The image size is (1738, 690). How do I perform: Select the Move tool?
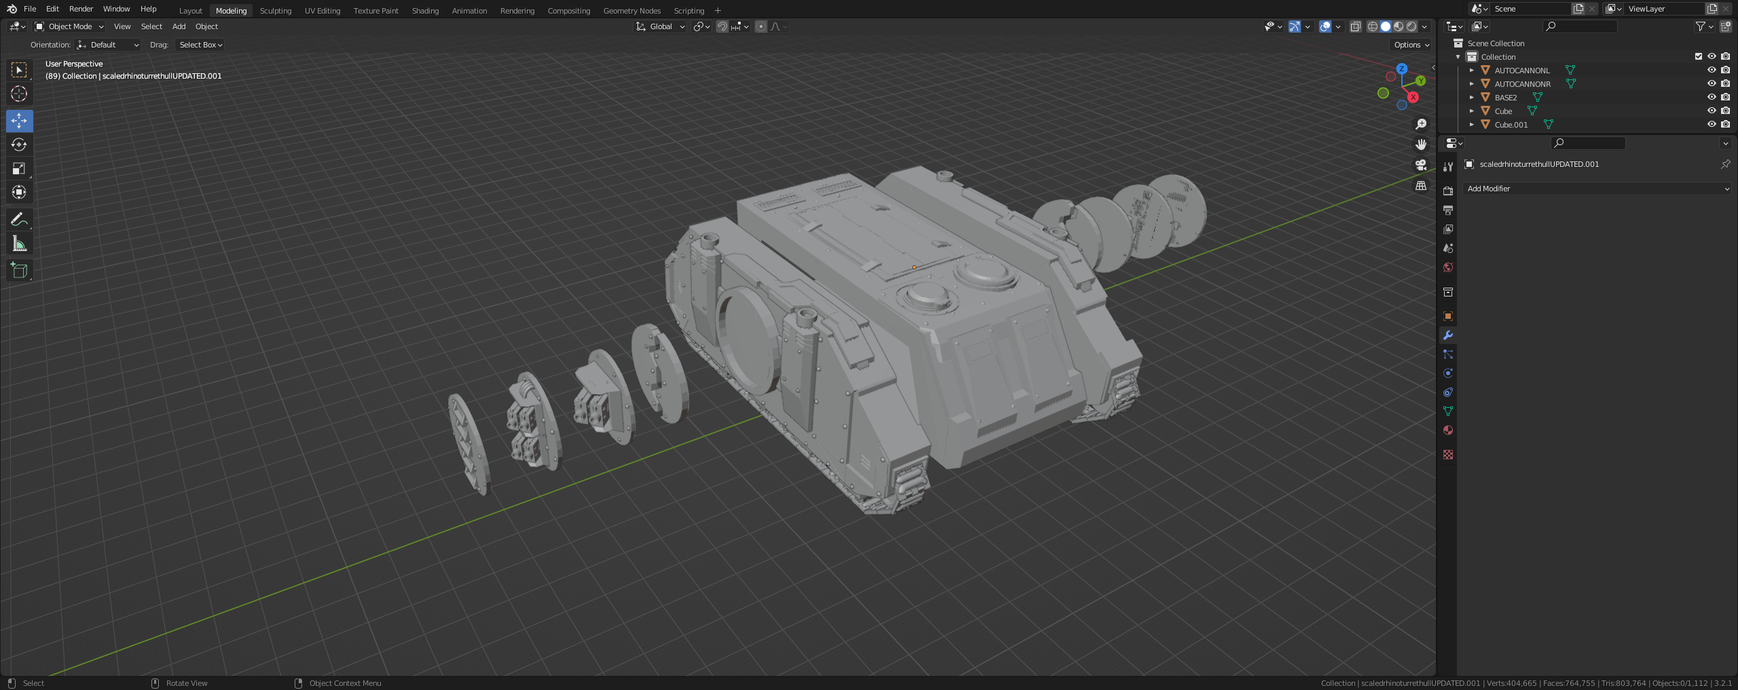19,121
